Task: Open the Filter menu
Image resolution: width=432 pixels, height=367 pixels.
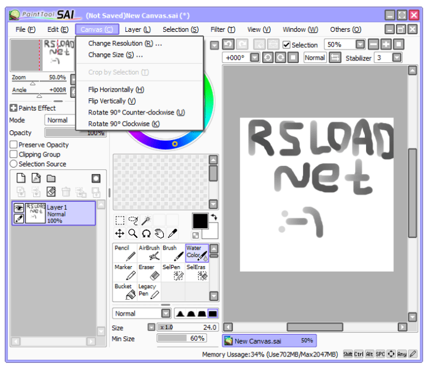Action: click(x=222, y=29)
